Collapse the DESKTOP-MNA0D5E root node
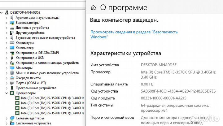This screenshot has width=223, height=126. point(1,13)
